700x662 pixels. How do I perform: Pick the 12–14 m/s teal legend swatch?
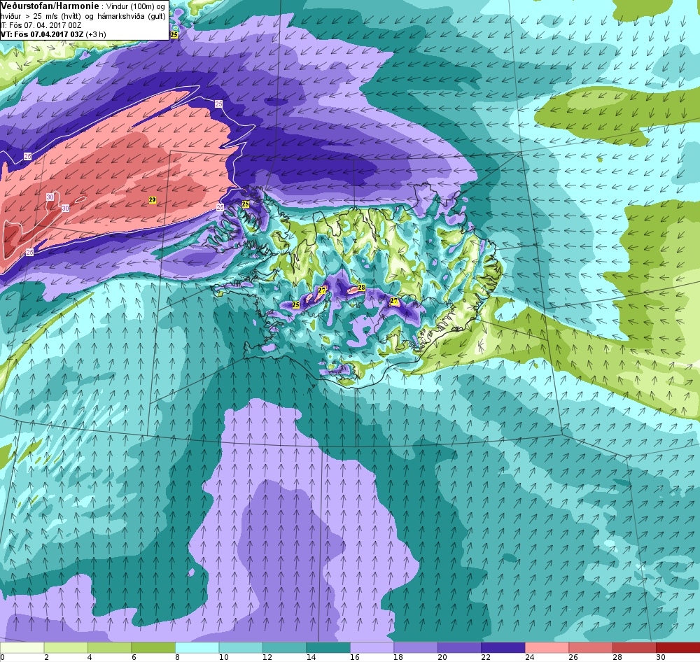(284, 647)
